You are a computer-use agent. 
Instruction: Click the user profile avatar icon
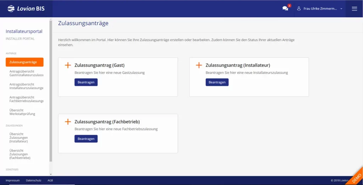299,8
